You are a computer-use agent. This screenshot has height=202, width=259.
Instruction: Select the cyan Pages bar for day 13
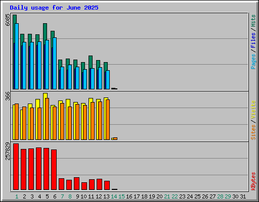(x=108, y=80)
